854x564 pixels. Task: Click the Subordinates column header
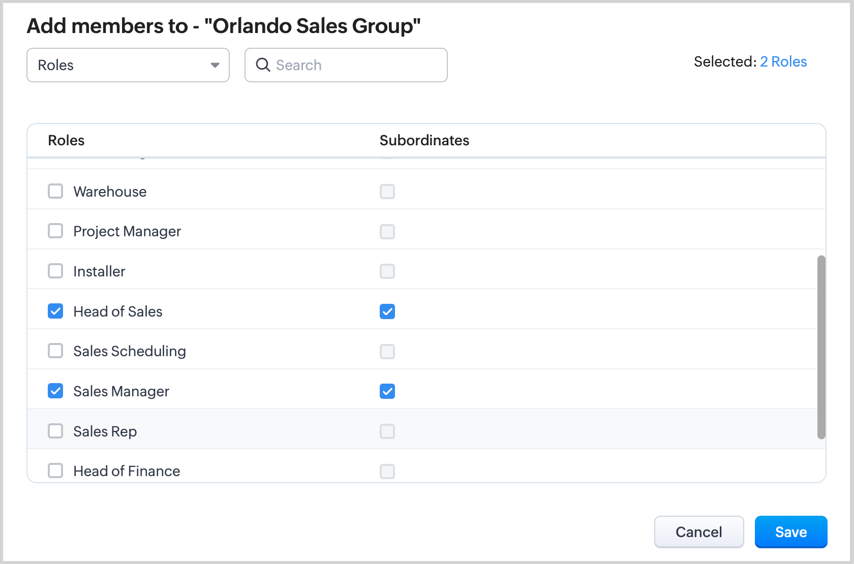point(424,140)
